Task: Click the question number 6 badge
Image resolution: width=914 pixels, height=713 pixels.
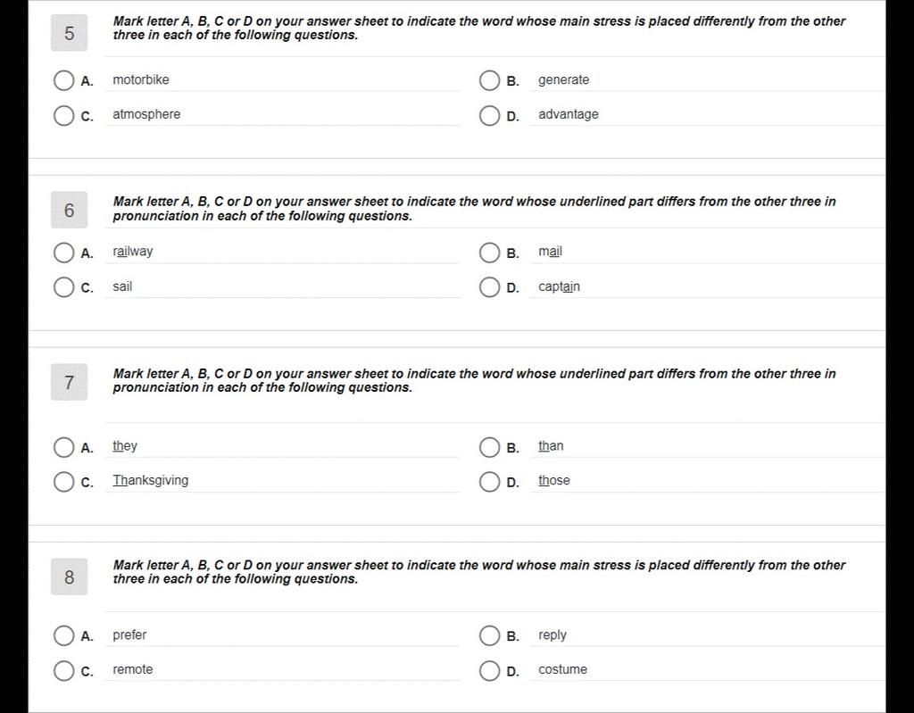Action: (70, 211)
